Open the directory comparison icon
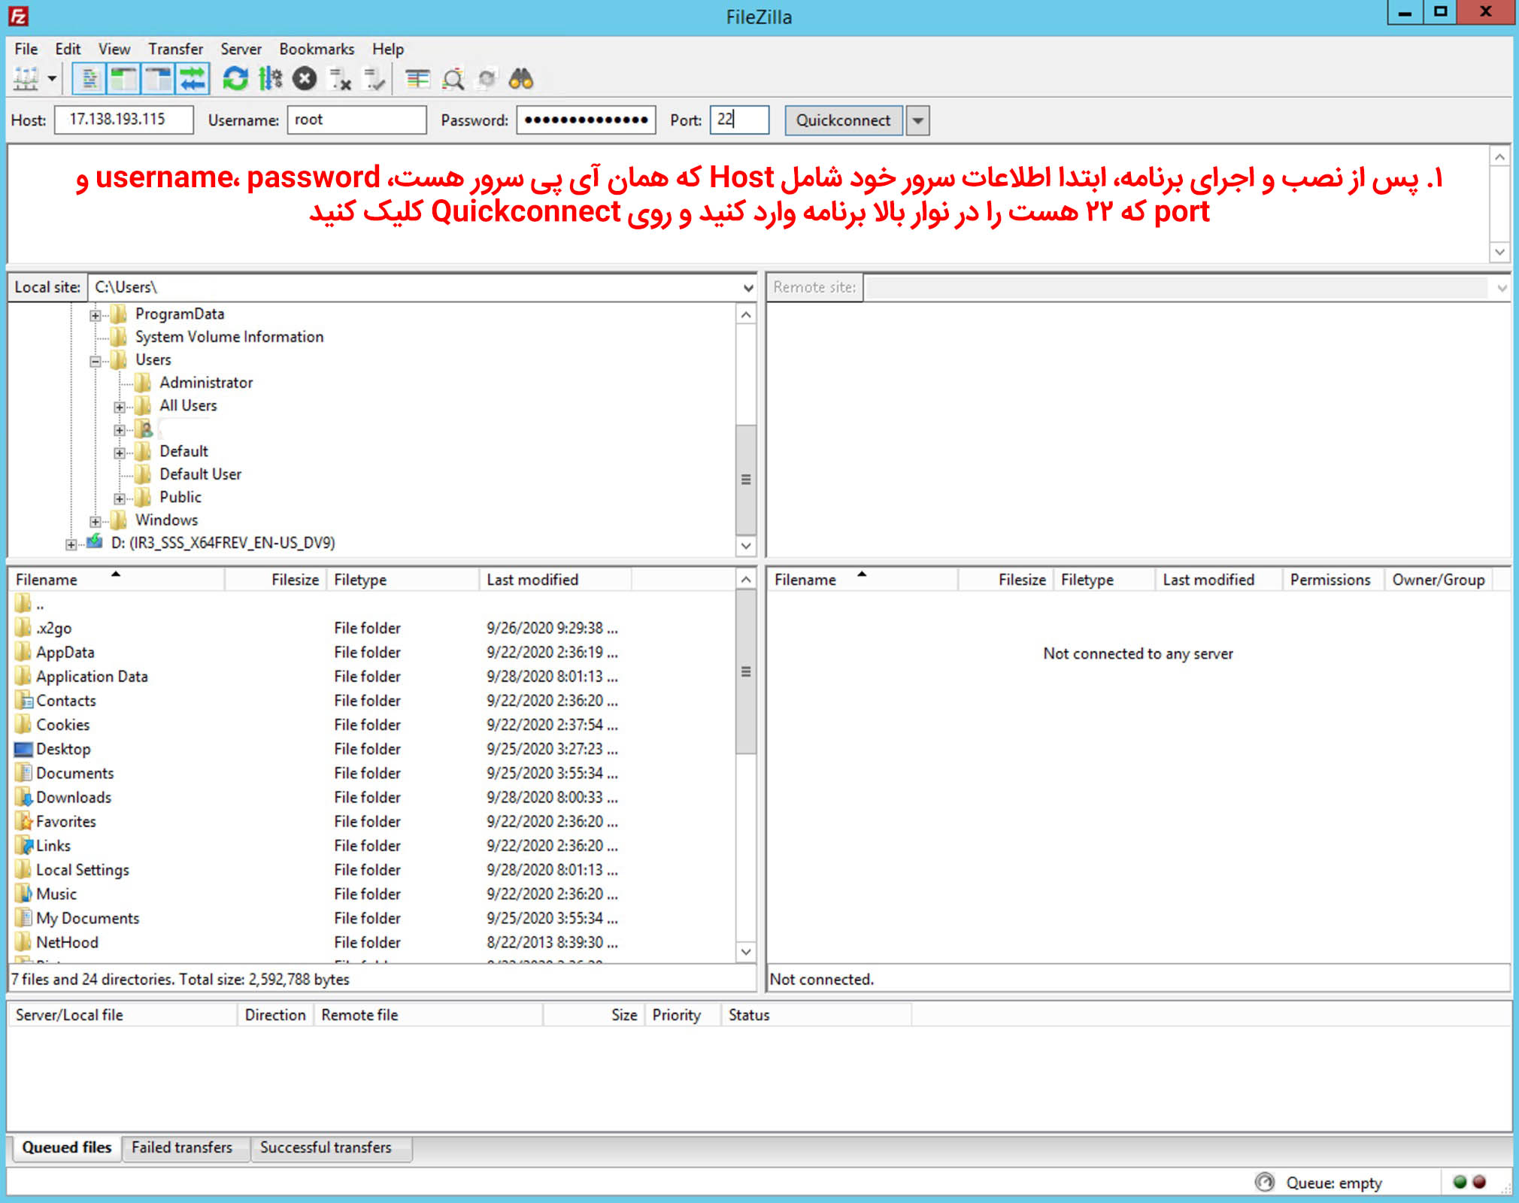 453,78
